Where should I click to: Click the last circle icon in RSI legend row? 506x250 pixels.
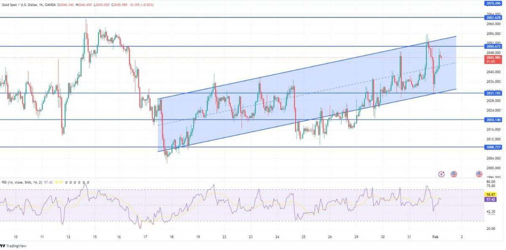pos(88,182)
